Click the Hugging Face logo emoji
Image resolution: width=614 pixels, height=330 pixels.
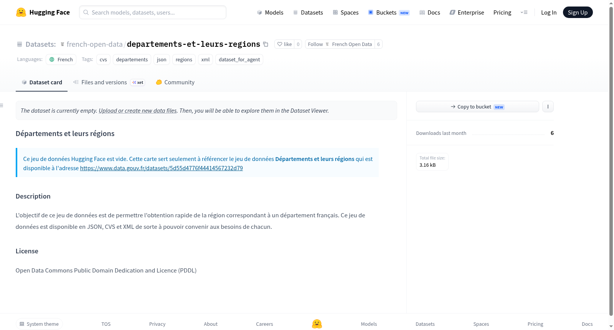coord(21,12)
